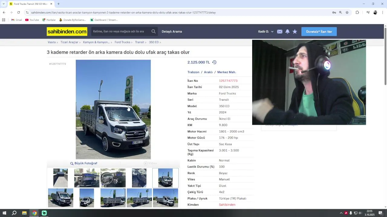Open the Donate ByNoGame bookmark
This screenshot has width=387, height=217.
(73, 20)
